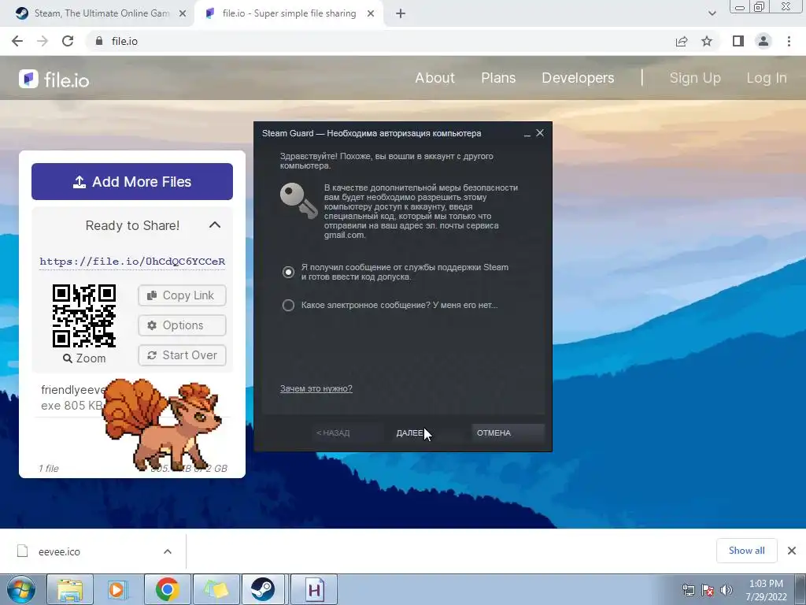
Task: Open the browser side panel icon
Action: point(738,41)
